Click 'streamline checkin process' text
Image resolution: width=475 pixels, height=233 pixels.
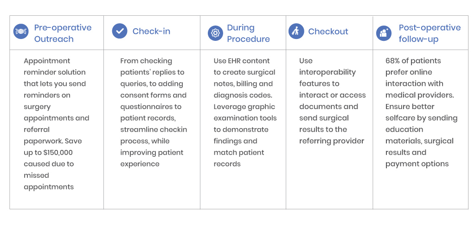153,135
